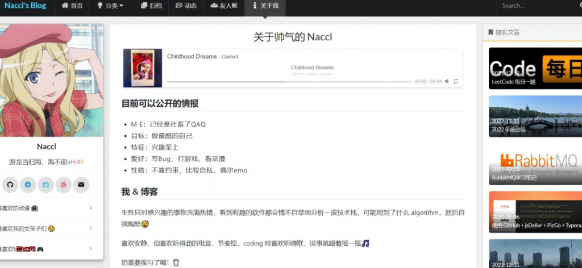Screen dimensions: 582x268
Task: Open the 动态 updates page
Action: tap(186, 6)
